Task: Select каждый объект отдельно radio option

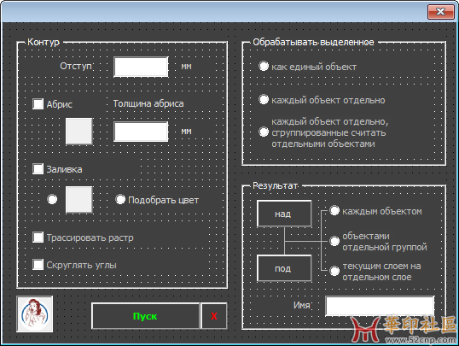Action: tap(264, 100)
